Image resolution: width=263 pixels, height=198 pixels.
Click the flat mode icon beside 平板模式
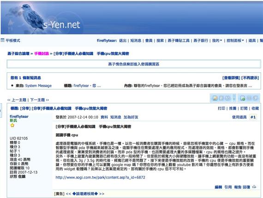pyautogui.click(x=2, y=40)
